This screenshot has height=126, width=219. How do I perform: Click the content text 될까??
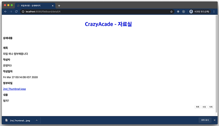pos(6,101)
